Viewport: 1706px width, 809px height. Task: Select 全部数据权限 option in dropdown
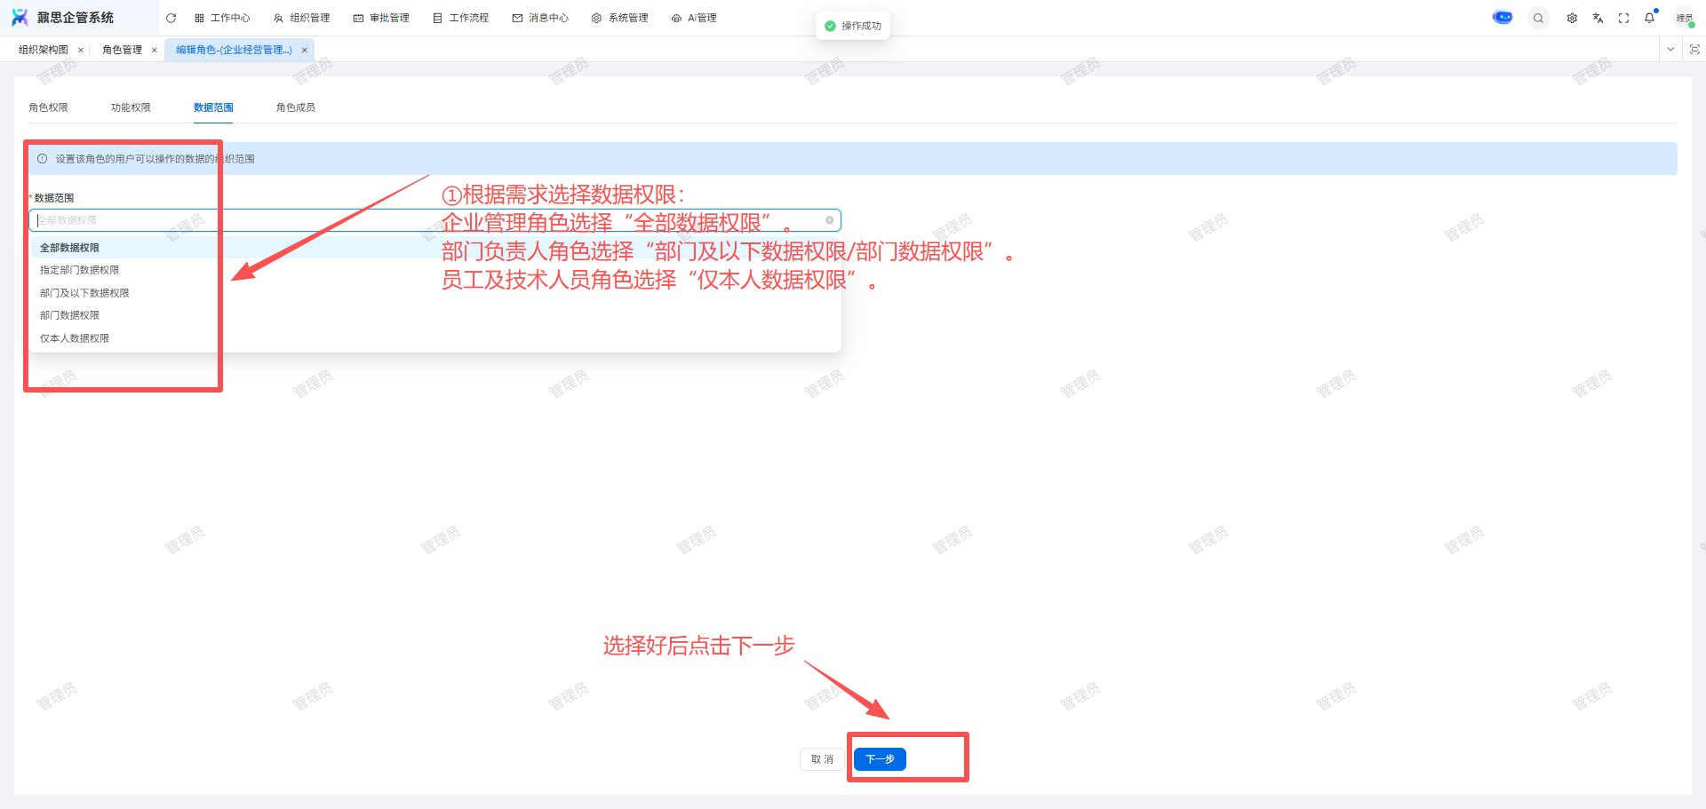point(69,248)
